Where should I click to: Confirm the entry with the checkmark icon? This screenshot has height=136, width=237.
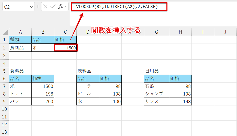coord(53,6)
